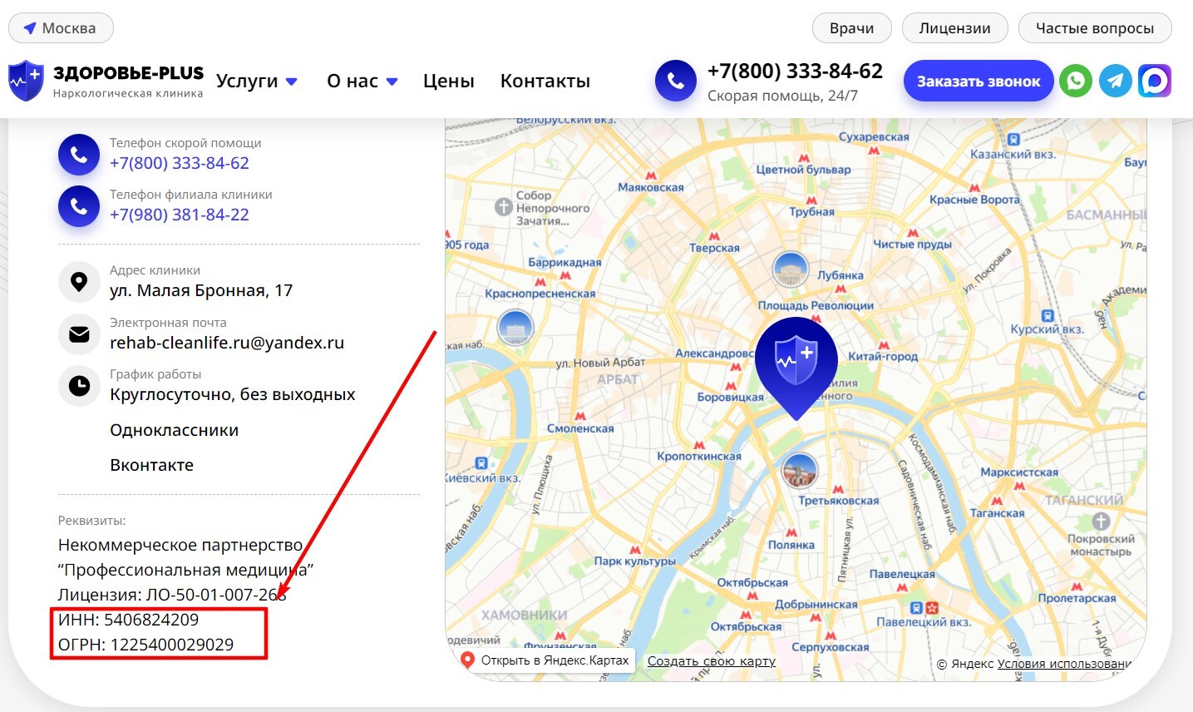Open WhatsApp chat icon
Image resolution: width=1193 pixels, height=712 pixels.
(1075, 81)
